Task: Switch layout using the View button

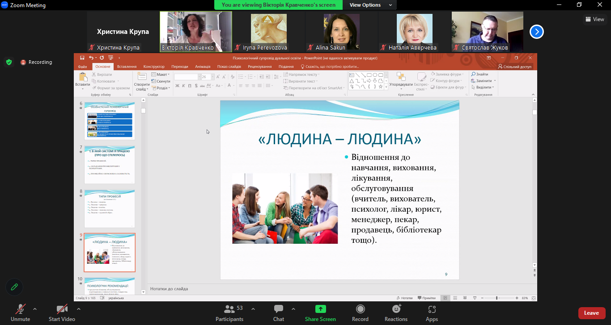Action: [x=594, y=19]
